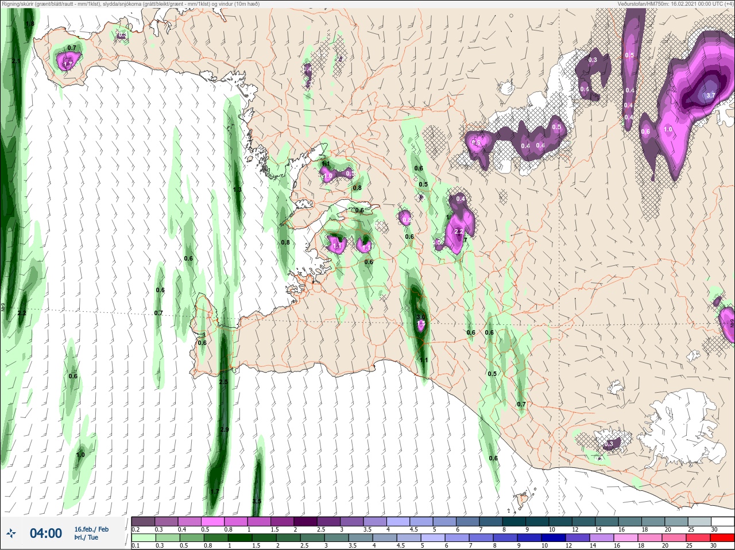Click the 2.1 rain value on the map
The height and width of the screenshot is (550, 735).
pos(16,61)
